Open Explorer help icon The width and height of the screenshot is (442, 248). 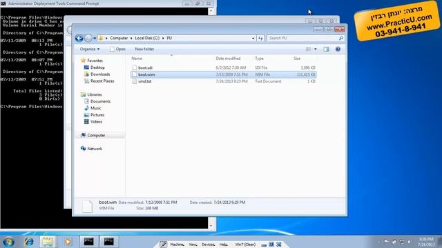[338, 49]
